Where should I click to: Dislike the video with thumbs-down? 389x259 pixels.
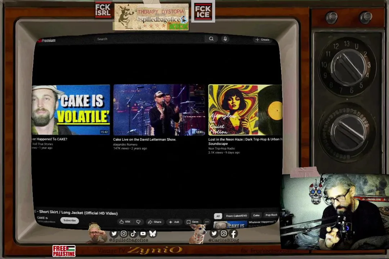[138, 222]
